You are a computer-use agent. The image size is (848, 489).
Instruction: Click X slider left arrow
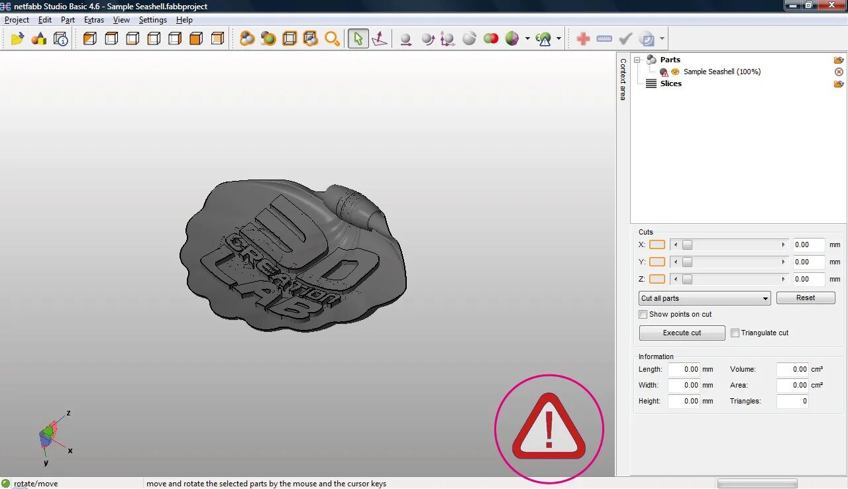point(676,244)
